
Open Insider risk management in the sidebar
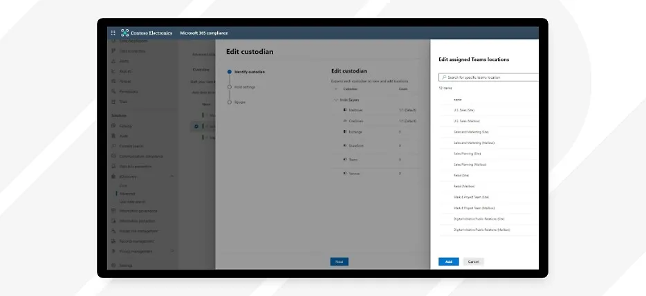point(138,231)
